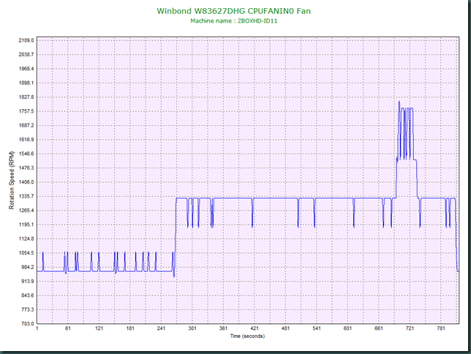Click the y-axis value 773.3
The image size is (471, 354).
pos(28,309)
